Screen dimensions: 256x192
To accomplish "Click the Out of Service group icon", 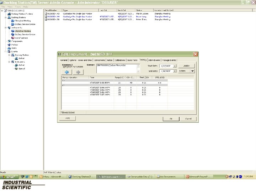I will [x=12, y=38].
